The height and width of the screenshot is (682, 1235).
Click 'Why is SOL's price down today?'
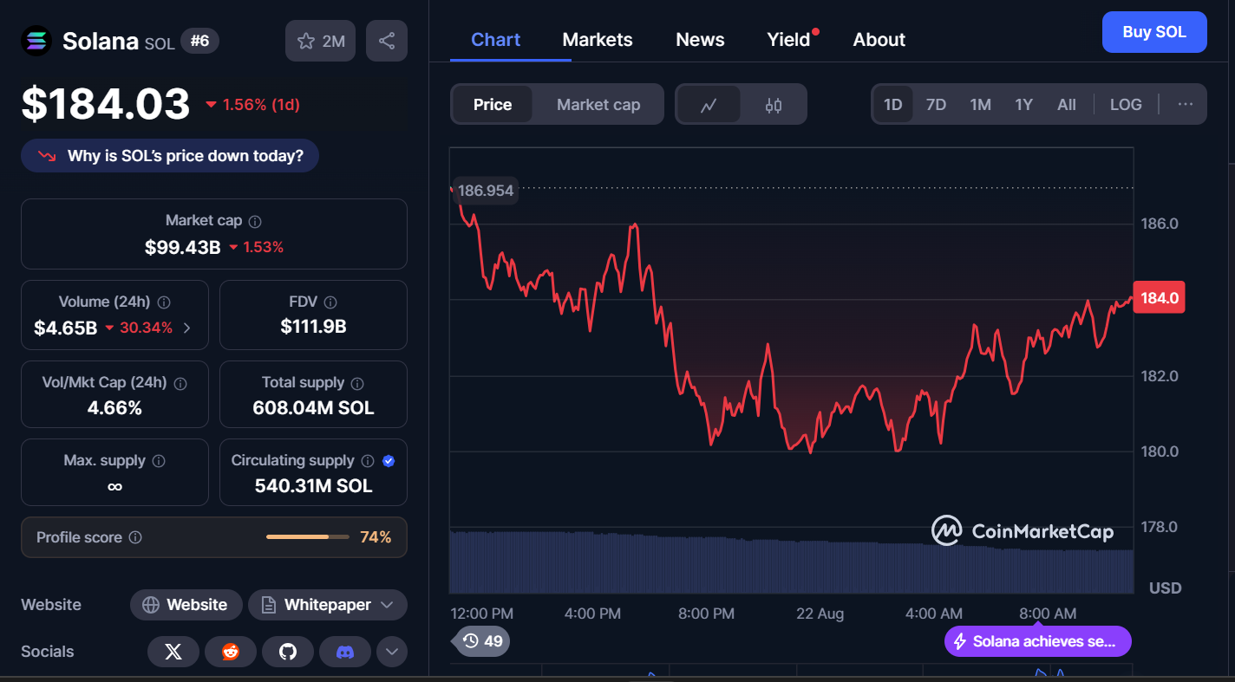[170, 156]
